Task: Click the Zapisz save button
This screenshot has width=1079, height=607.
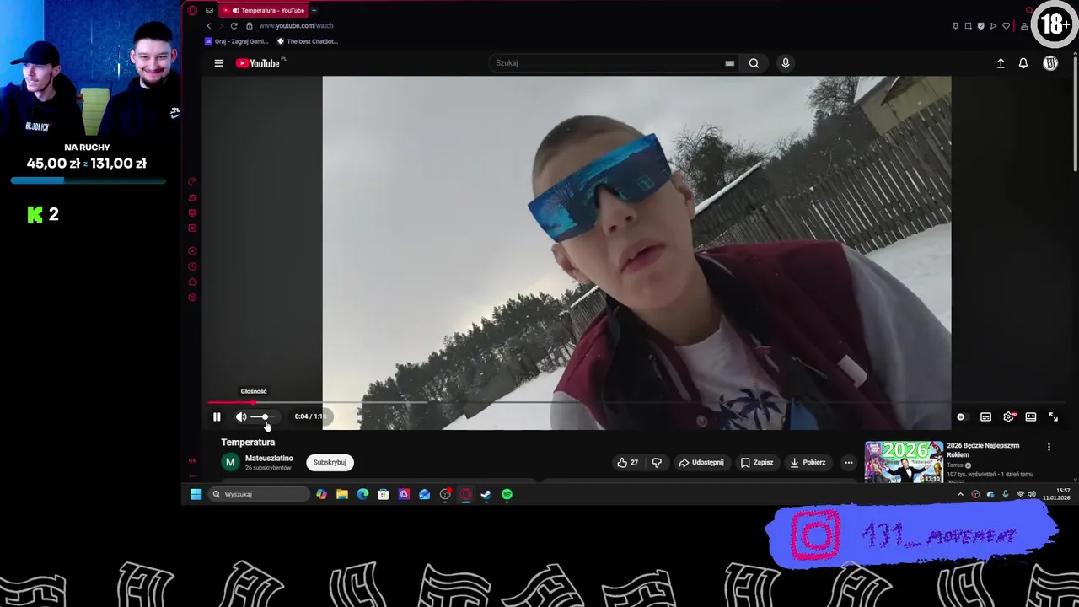Action: pyautogui.click(x=756, y=462)
